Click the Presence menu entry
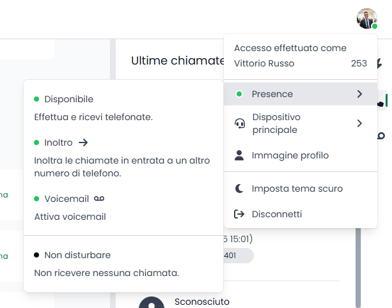Image resolution: width=392 pixels, height=308 pixels. point(272,94)
